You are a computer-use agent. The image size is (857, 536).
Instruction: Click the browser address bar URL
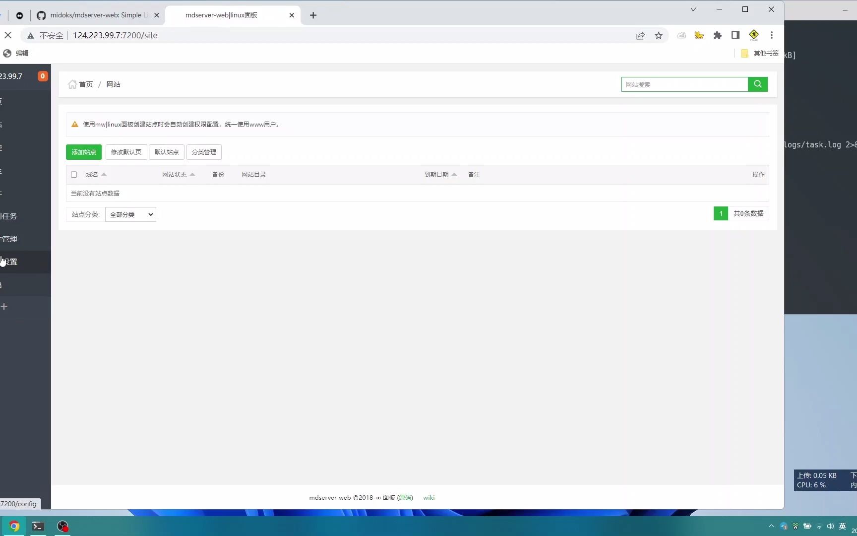coord(115,35)
